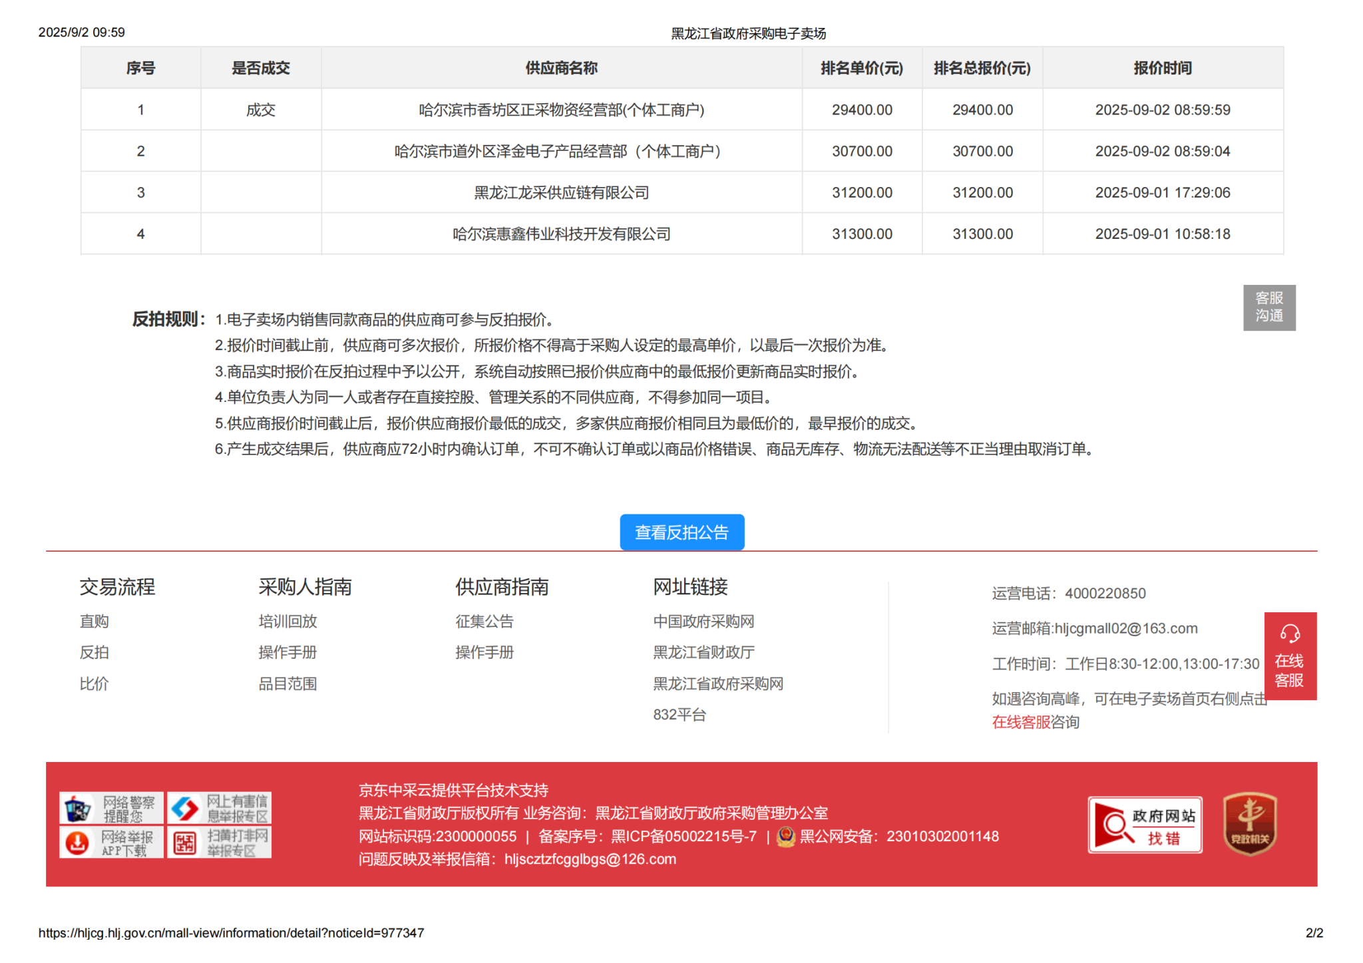Screen dimensions: 1363x963
Task: Click the 党政机关 emblem badge
Action: pyautogui.click(x=1249, y=824)
